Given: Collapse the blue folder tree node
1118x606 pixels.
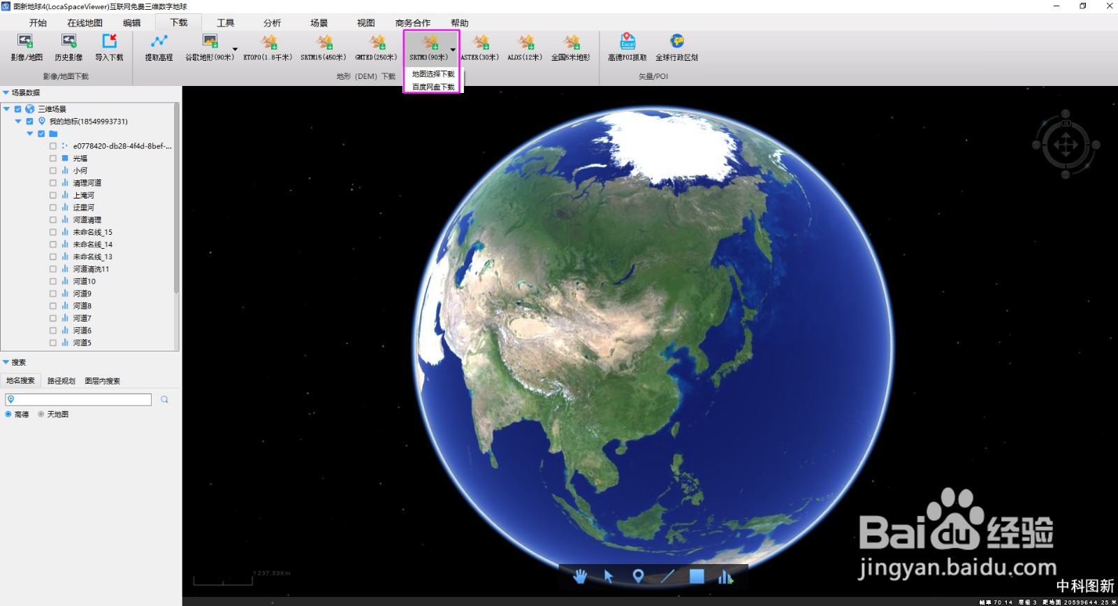Looking at the screenshot, I should tap(30, 134).
